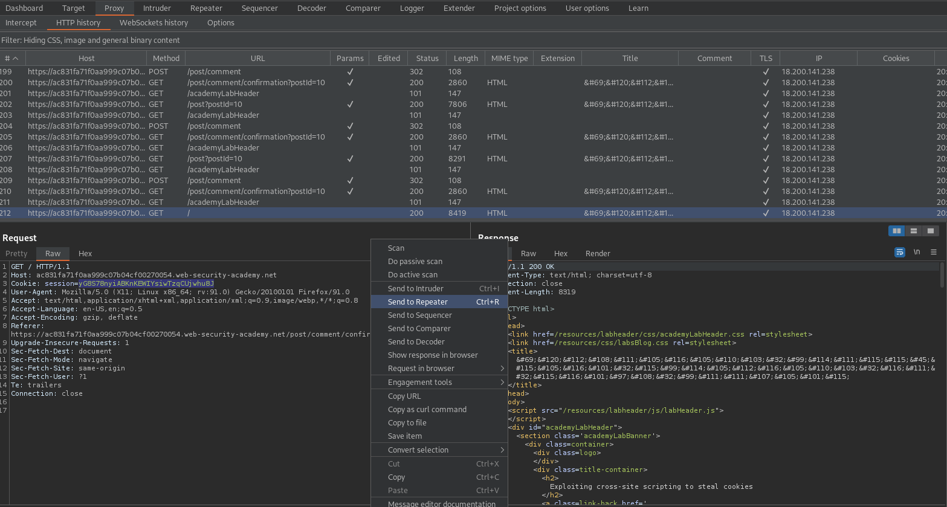The width and height of the screenshot is (947, 507).
Task: Sort history by Method column
Action: coord(166,59)
